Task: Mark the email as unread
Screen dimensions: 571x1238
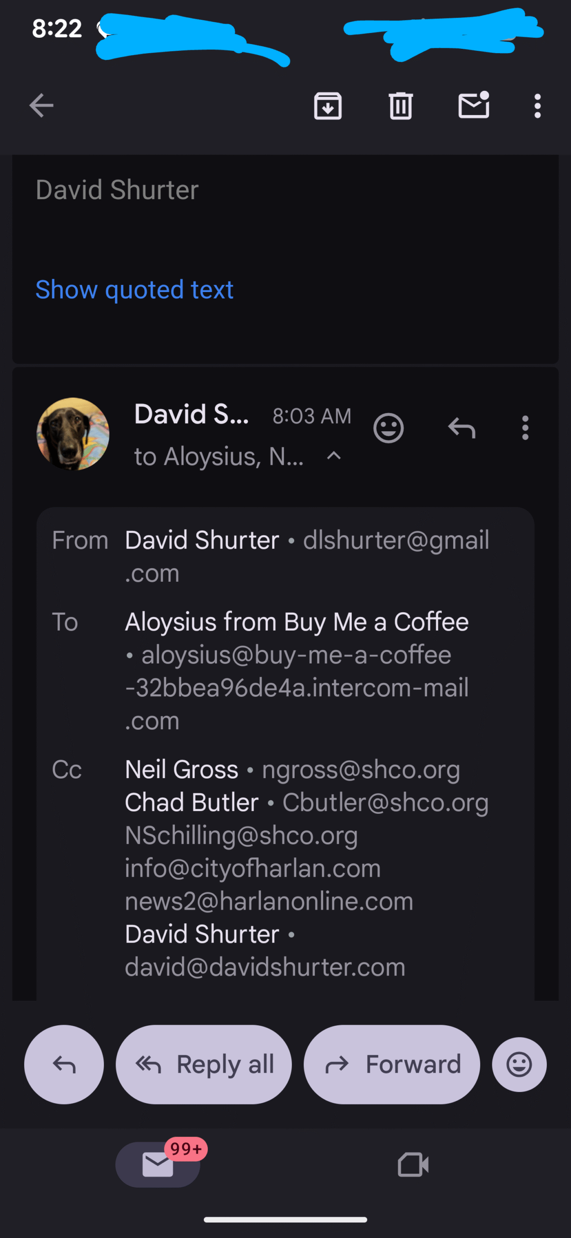Action: [x=473, y=105]
